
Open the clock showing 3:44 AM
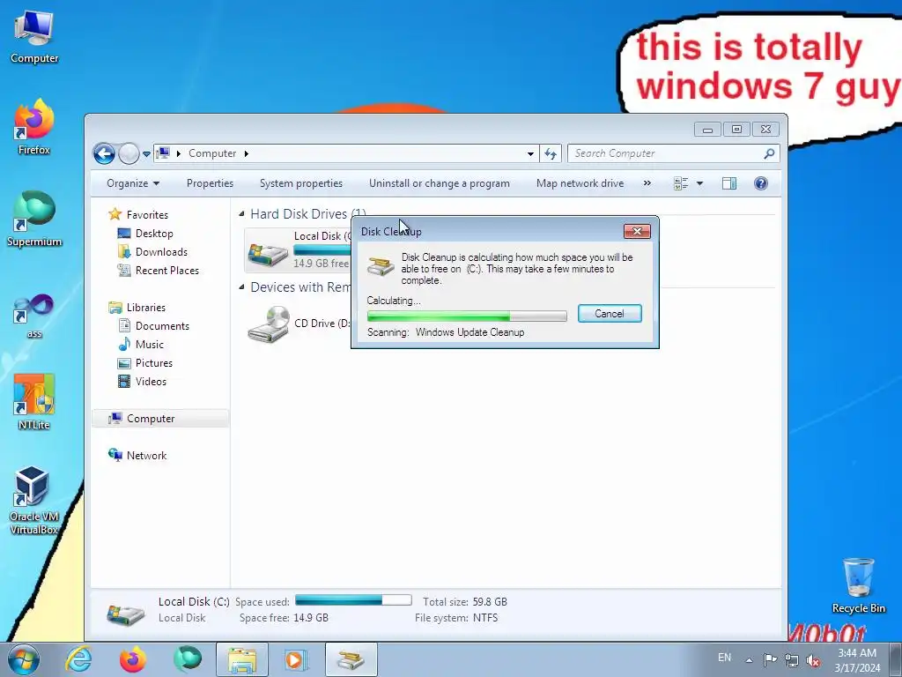pos(857,660)
